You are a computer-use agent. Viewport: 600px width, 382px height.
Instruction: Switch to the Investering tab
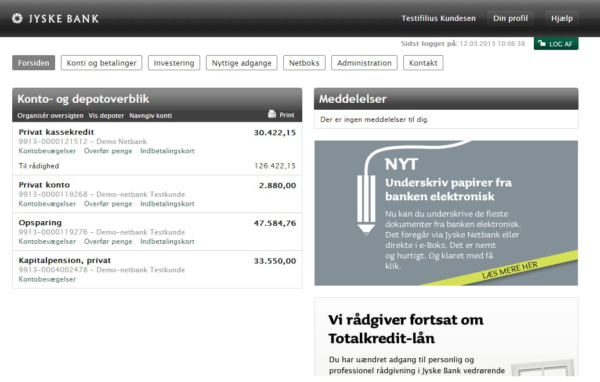[x=174, y=63]
